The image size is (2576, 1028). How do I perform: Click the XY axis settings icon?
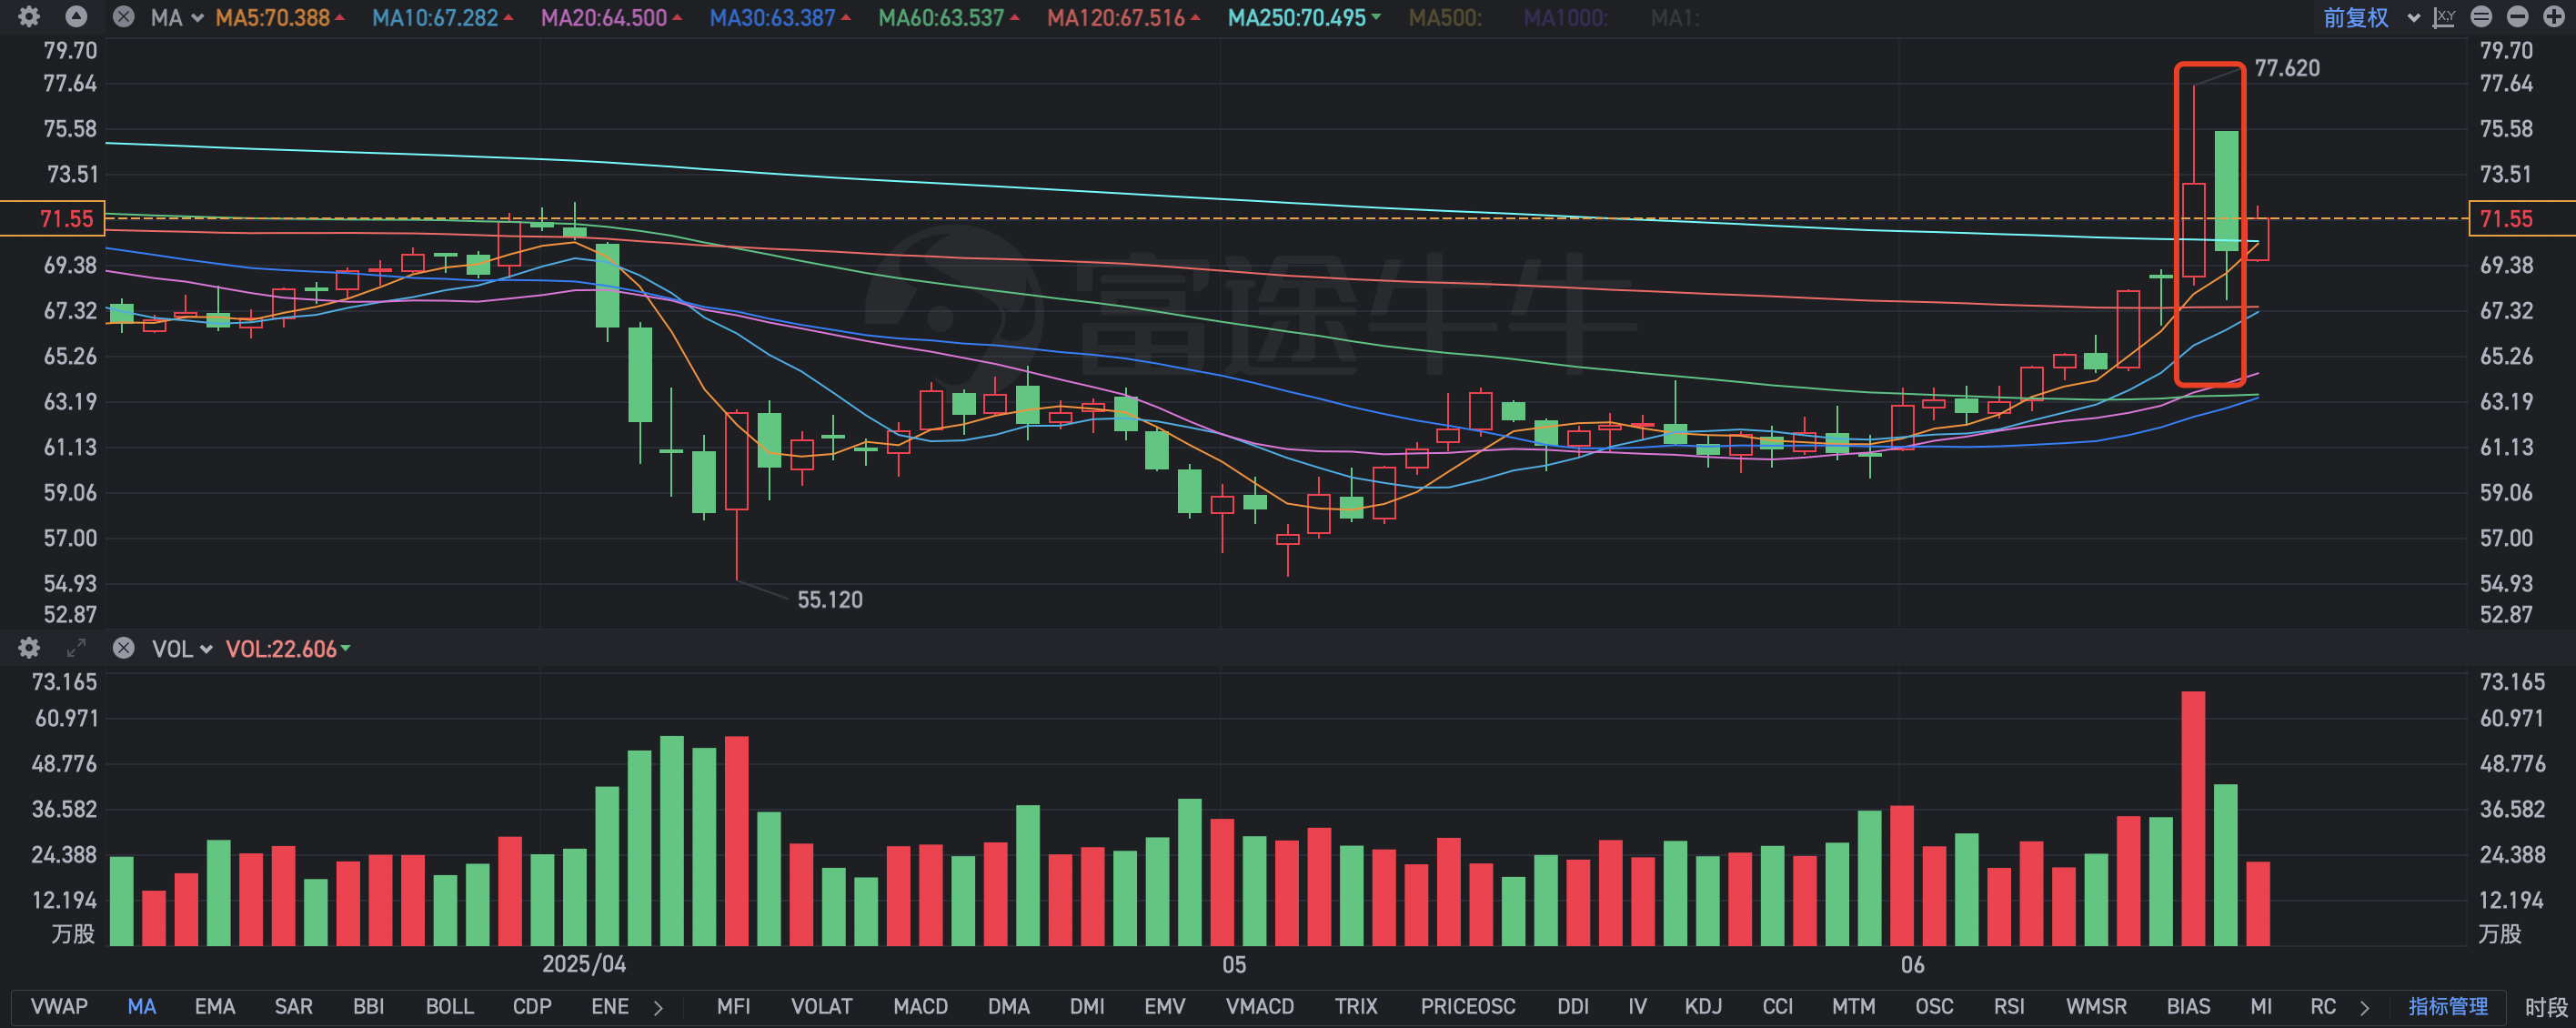tap(2443, 17)
